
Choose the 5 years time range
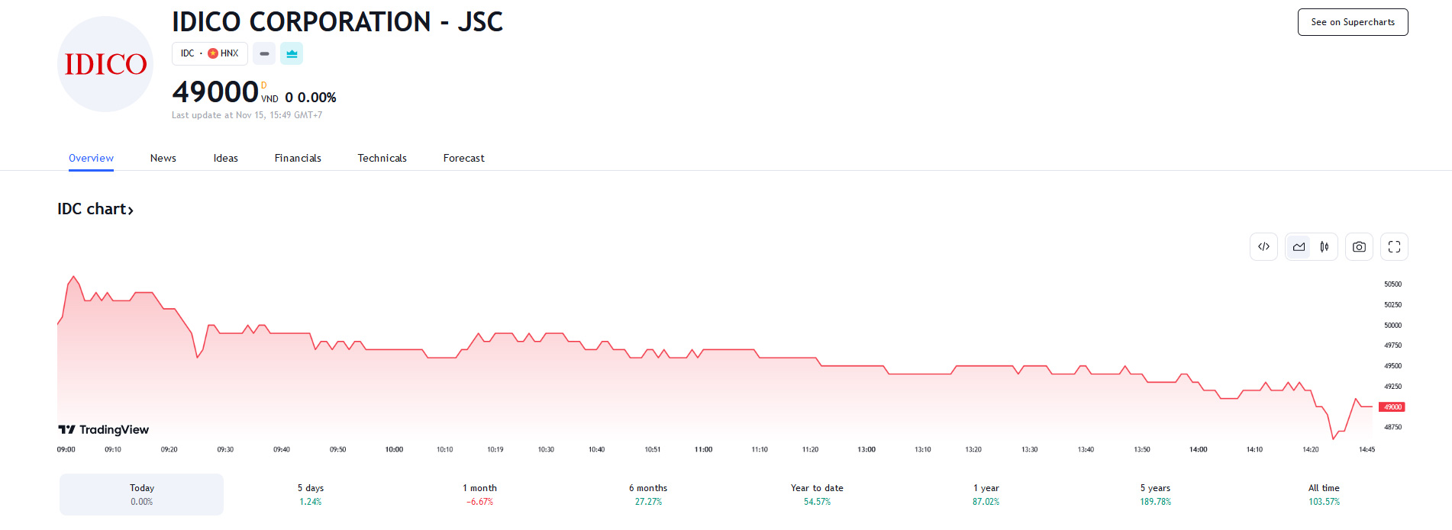1155,494
